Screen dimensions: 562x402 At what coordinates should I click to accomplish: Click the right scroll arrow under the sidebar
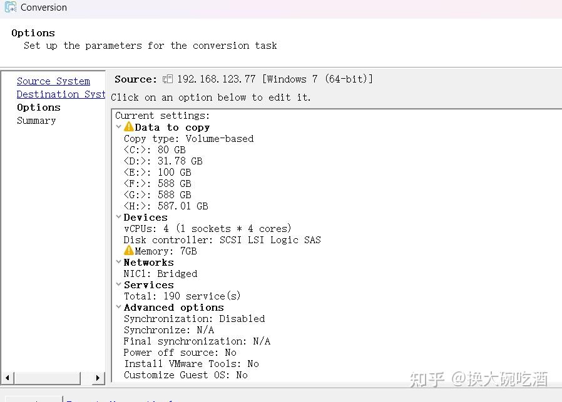(x=99, y=378)
